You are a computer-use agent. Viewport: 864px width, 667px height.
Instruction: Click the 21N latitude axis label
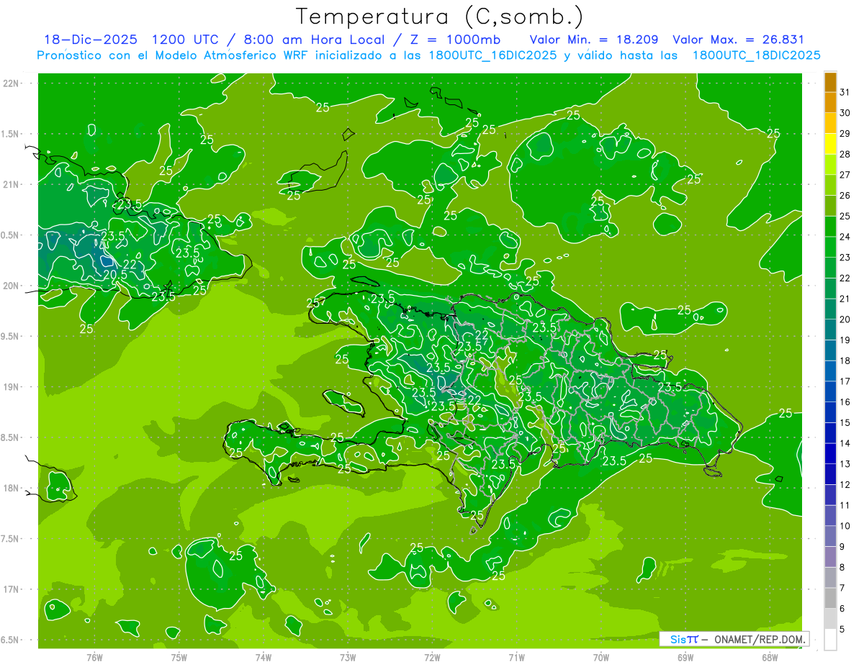[12, 184]
